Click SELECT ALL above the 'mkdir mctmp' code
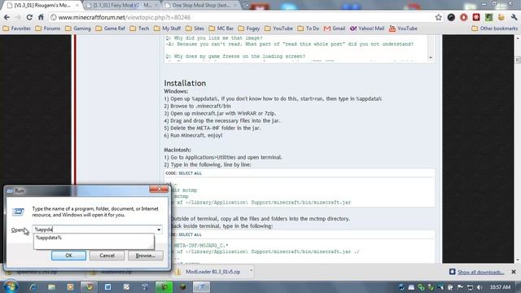The width and height of the screenshot is (521, 293). tap(190, 173)
